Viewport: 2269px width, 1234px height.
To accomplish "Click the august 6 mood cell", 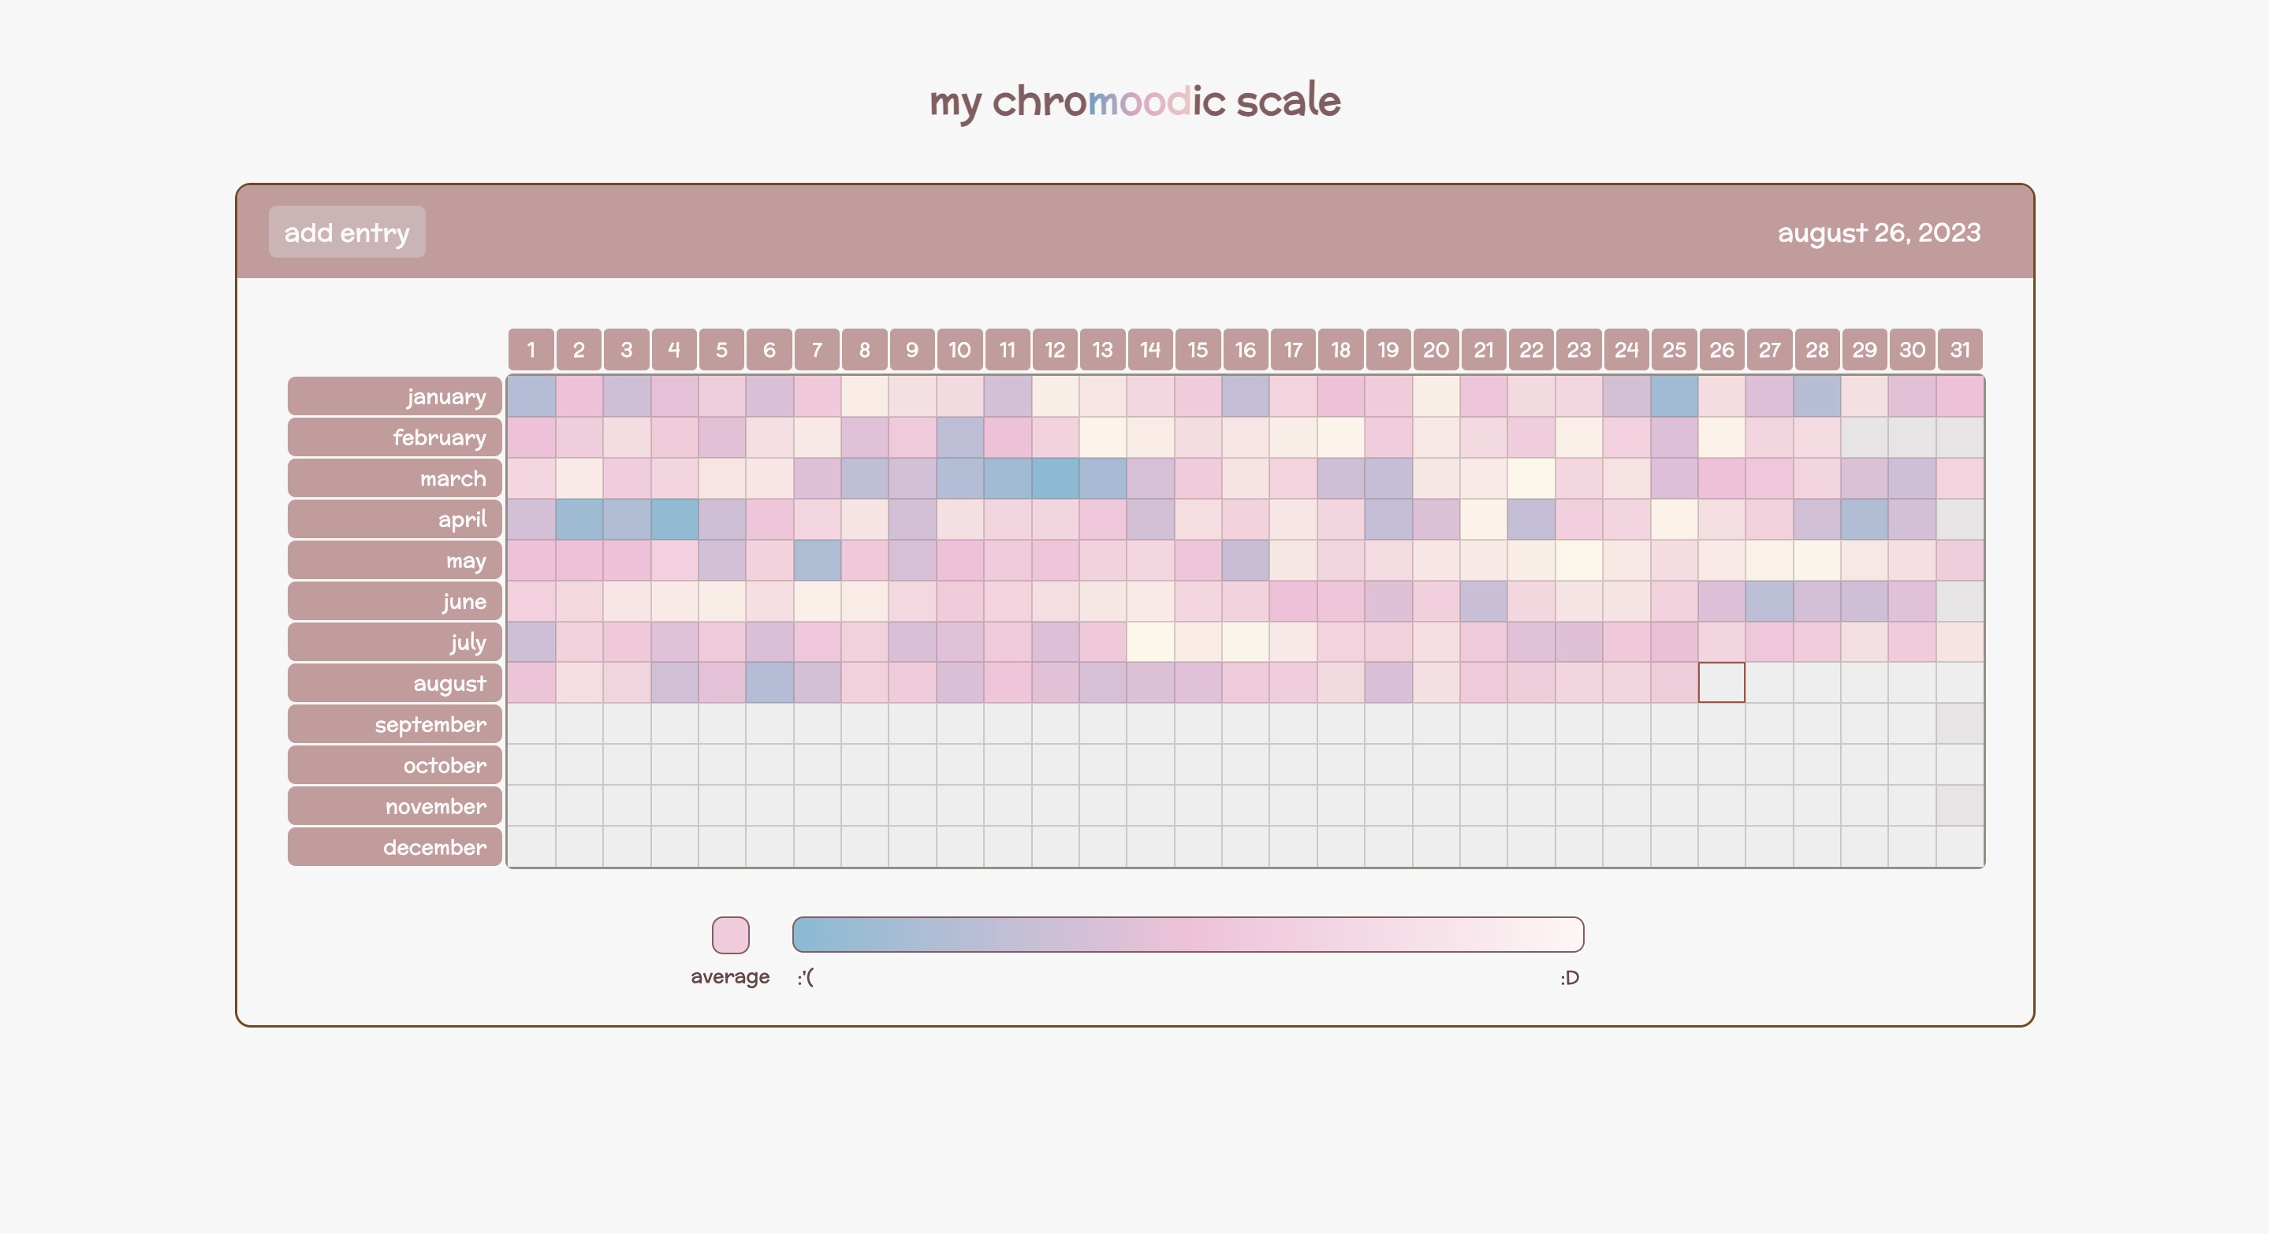I will coord(769,683).
